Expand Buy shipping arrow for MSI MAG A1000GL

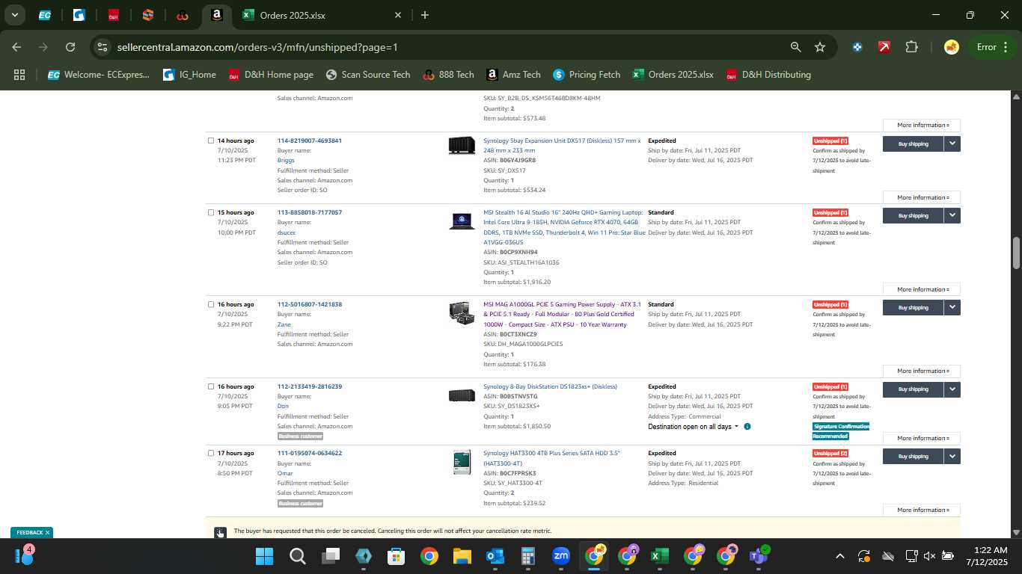pos(952,307)
